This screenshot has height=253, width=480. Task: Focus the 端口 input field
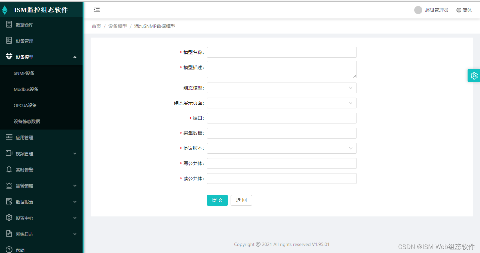(282, 118)
